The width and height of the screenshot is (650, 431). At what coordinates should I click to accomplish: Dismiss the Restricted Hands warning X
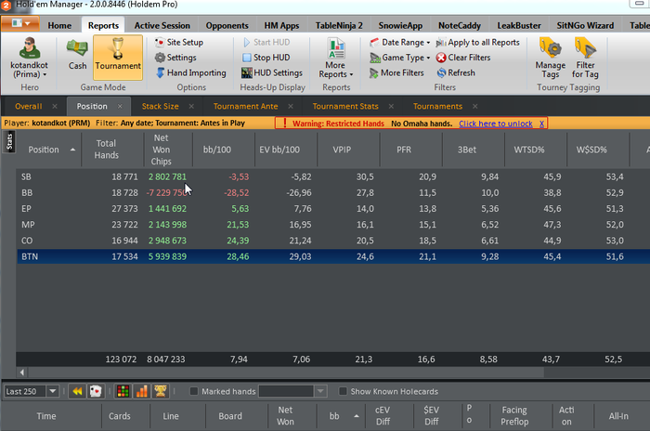pos(541,124)
